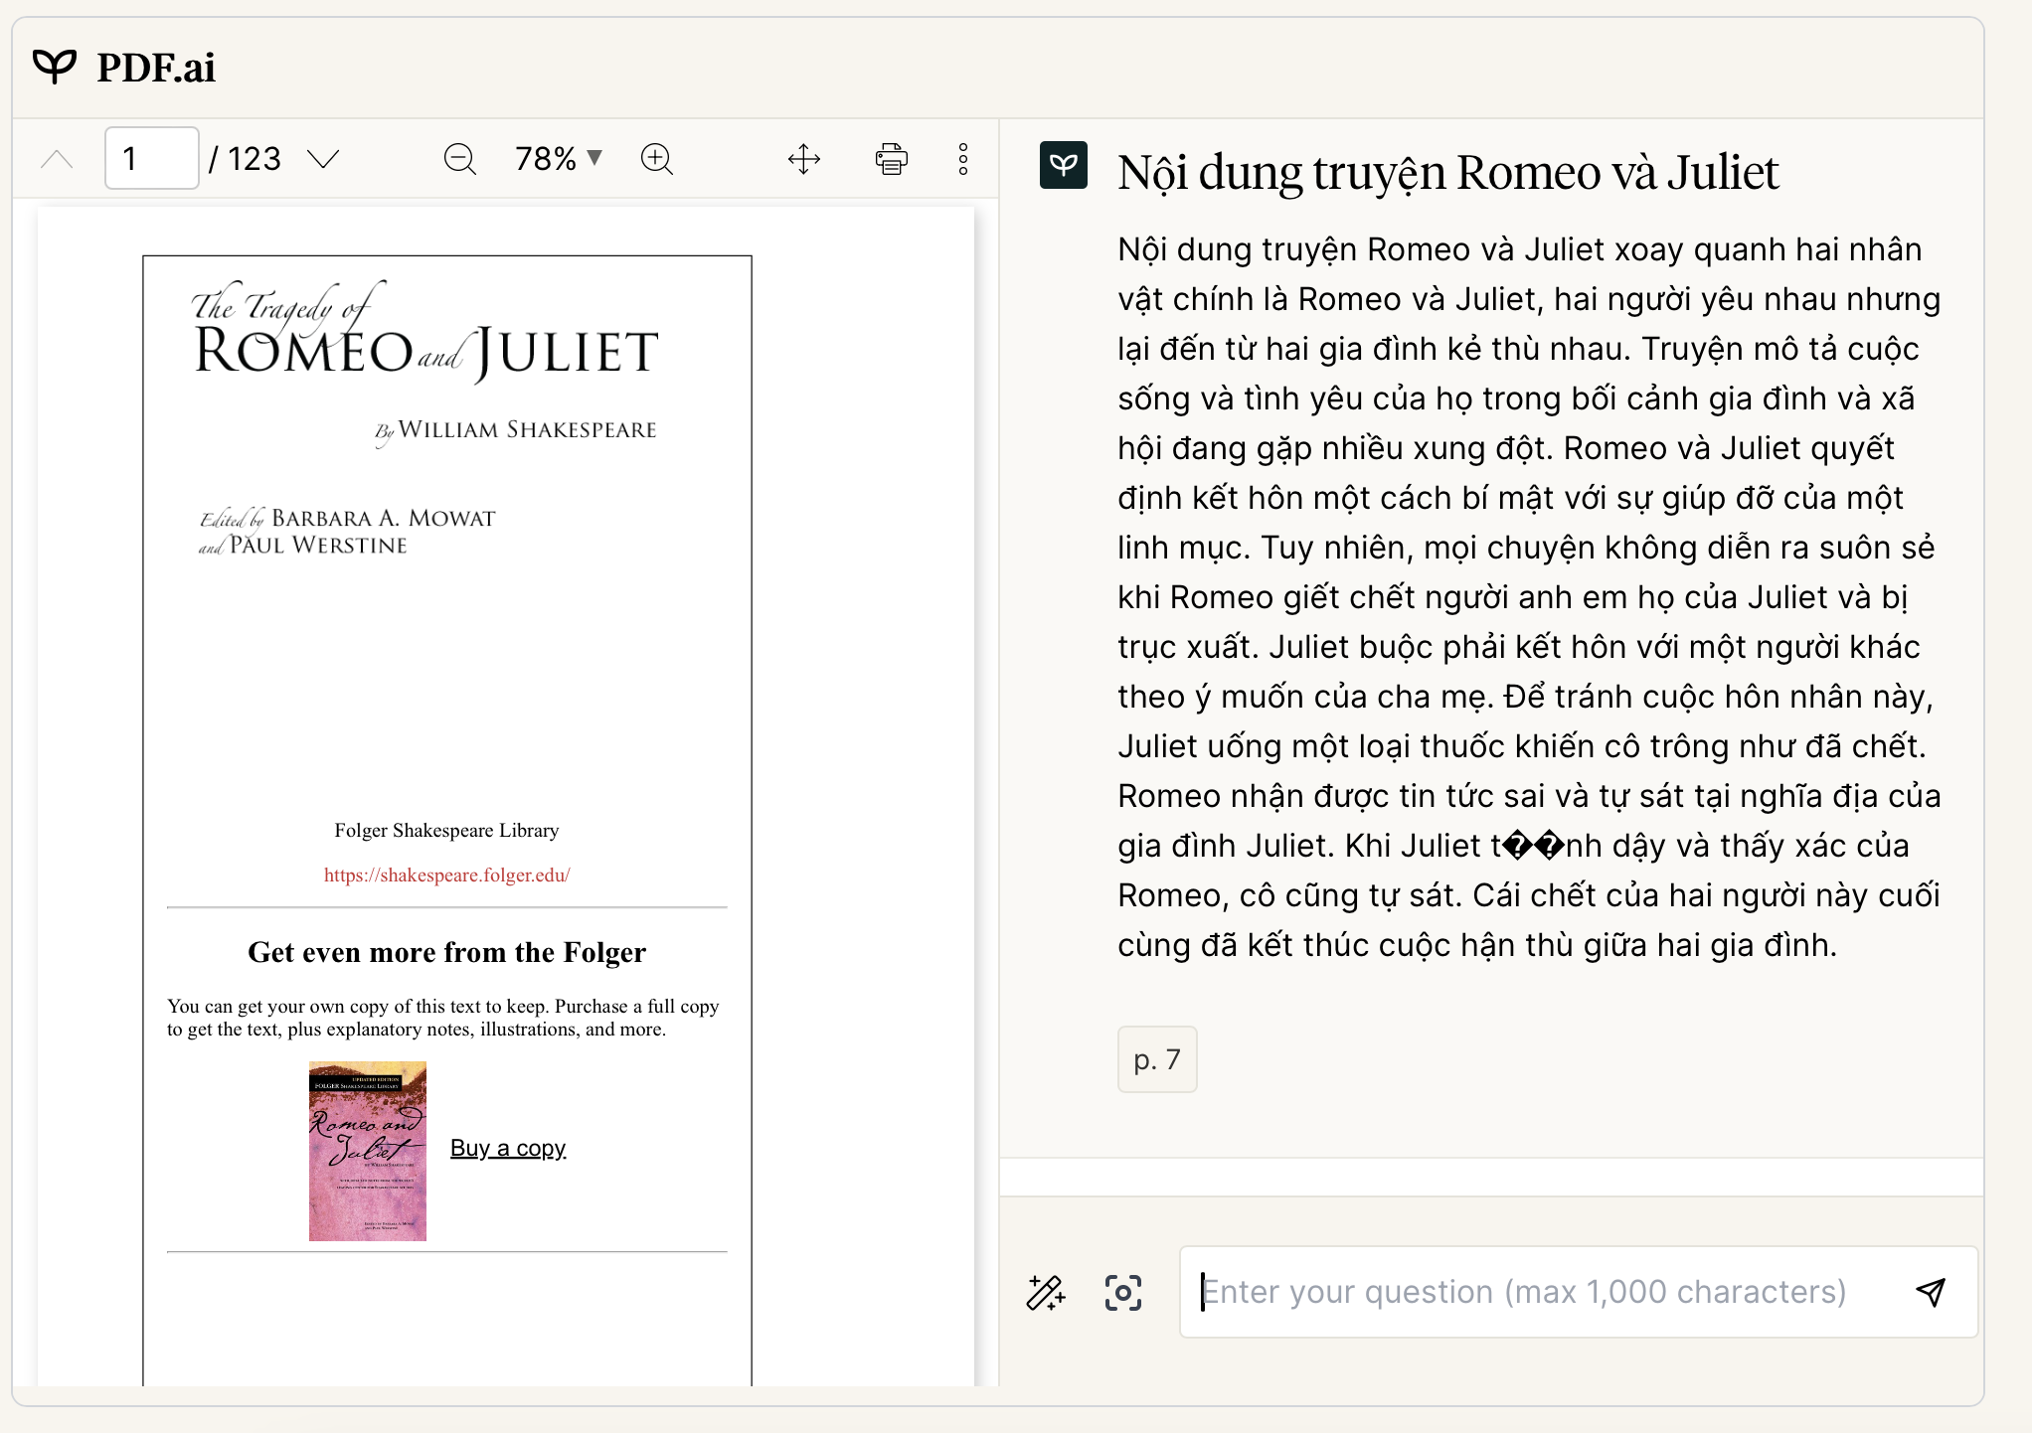Click the PDF.ai brand title text
The image size is (2032, 1433).
156,68
